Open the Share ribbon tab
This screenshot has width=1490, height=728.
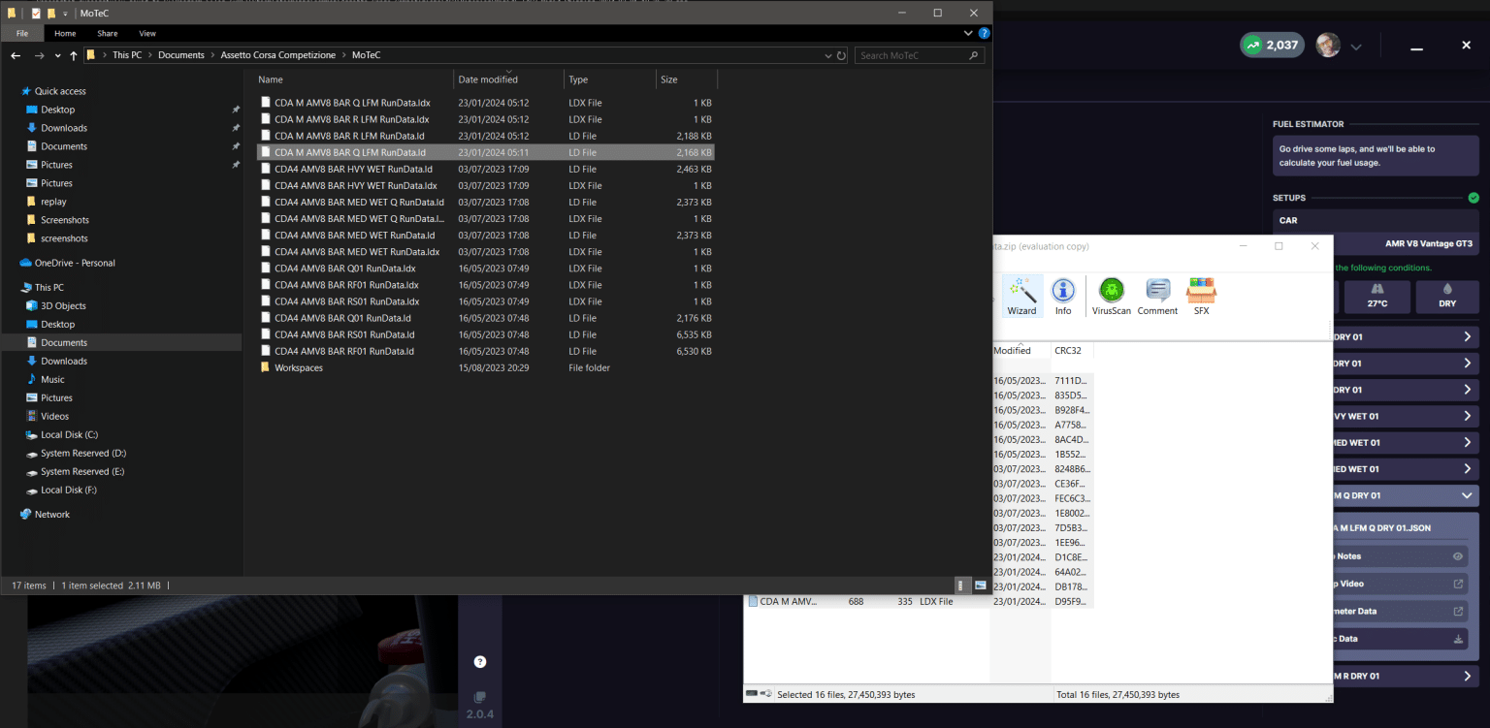[x=107, y=33]
